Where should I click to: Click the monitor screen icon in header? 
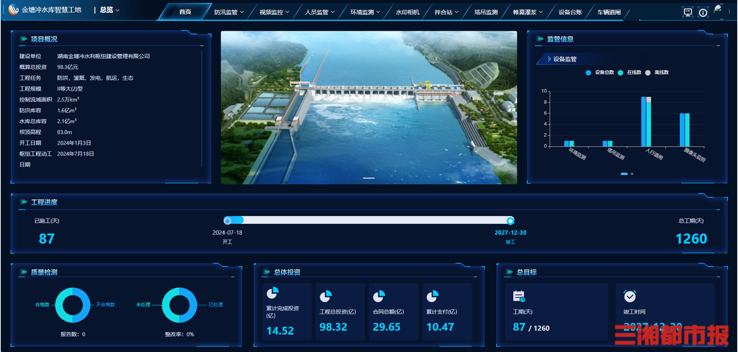tap(688, 12)
